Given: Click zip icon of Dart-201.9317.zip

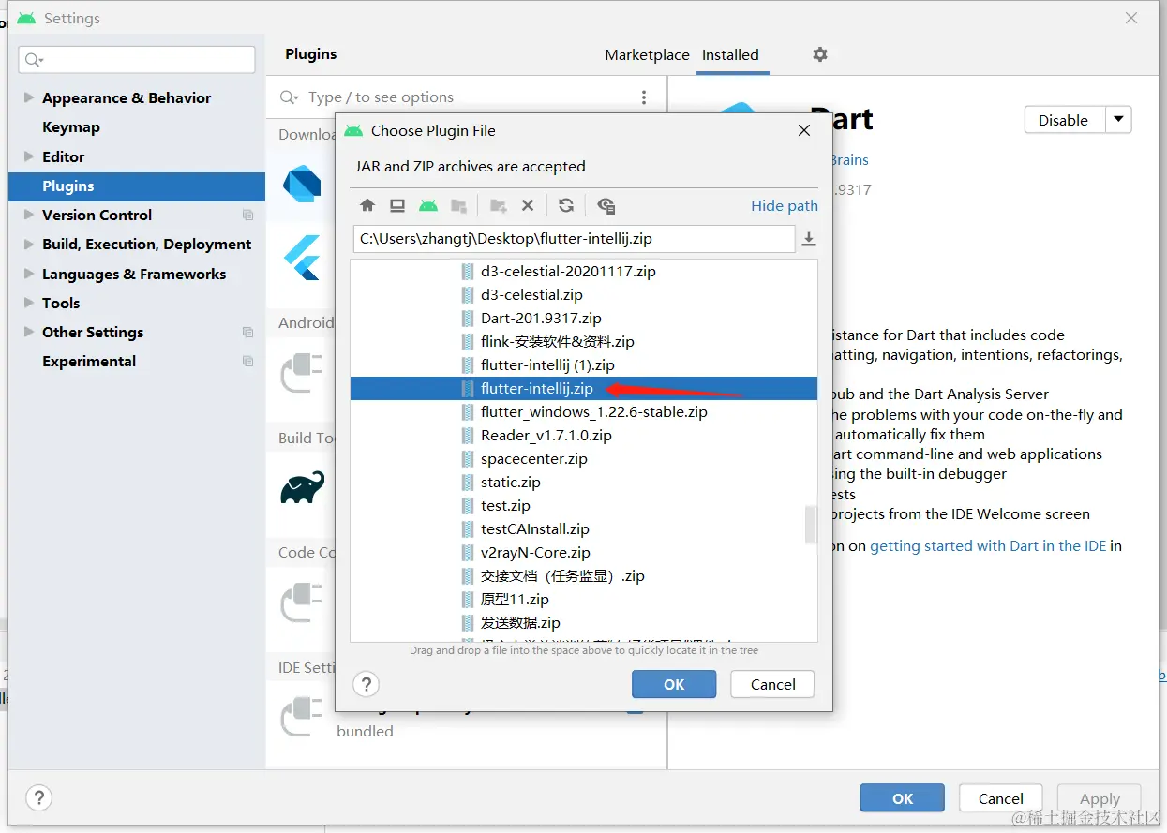Looking at the screenshot, I should (x=468, y=319).
